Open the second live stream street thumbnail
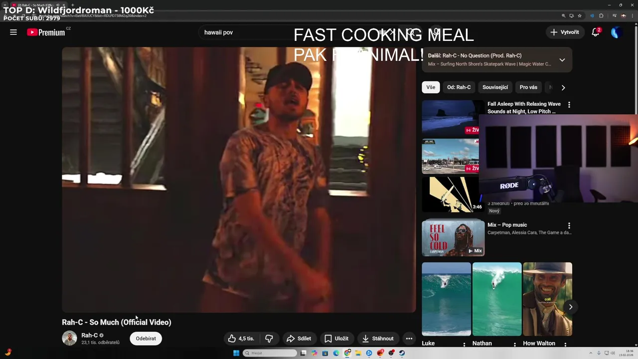Image resolution: width=638 pixels, height=359 pixels. (x=451, y=156)
